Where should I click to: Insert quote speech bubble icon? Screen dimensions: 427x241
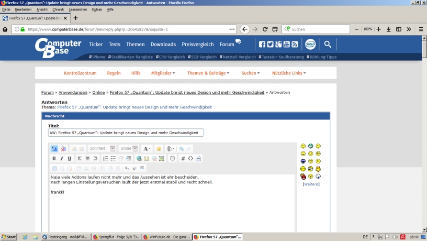click(x=172, y=158)
